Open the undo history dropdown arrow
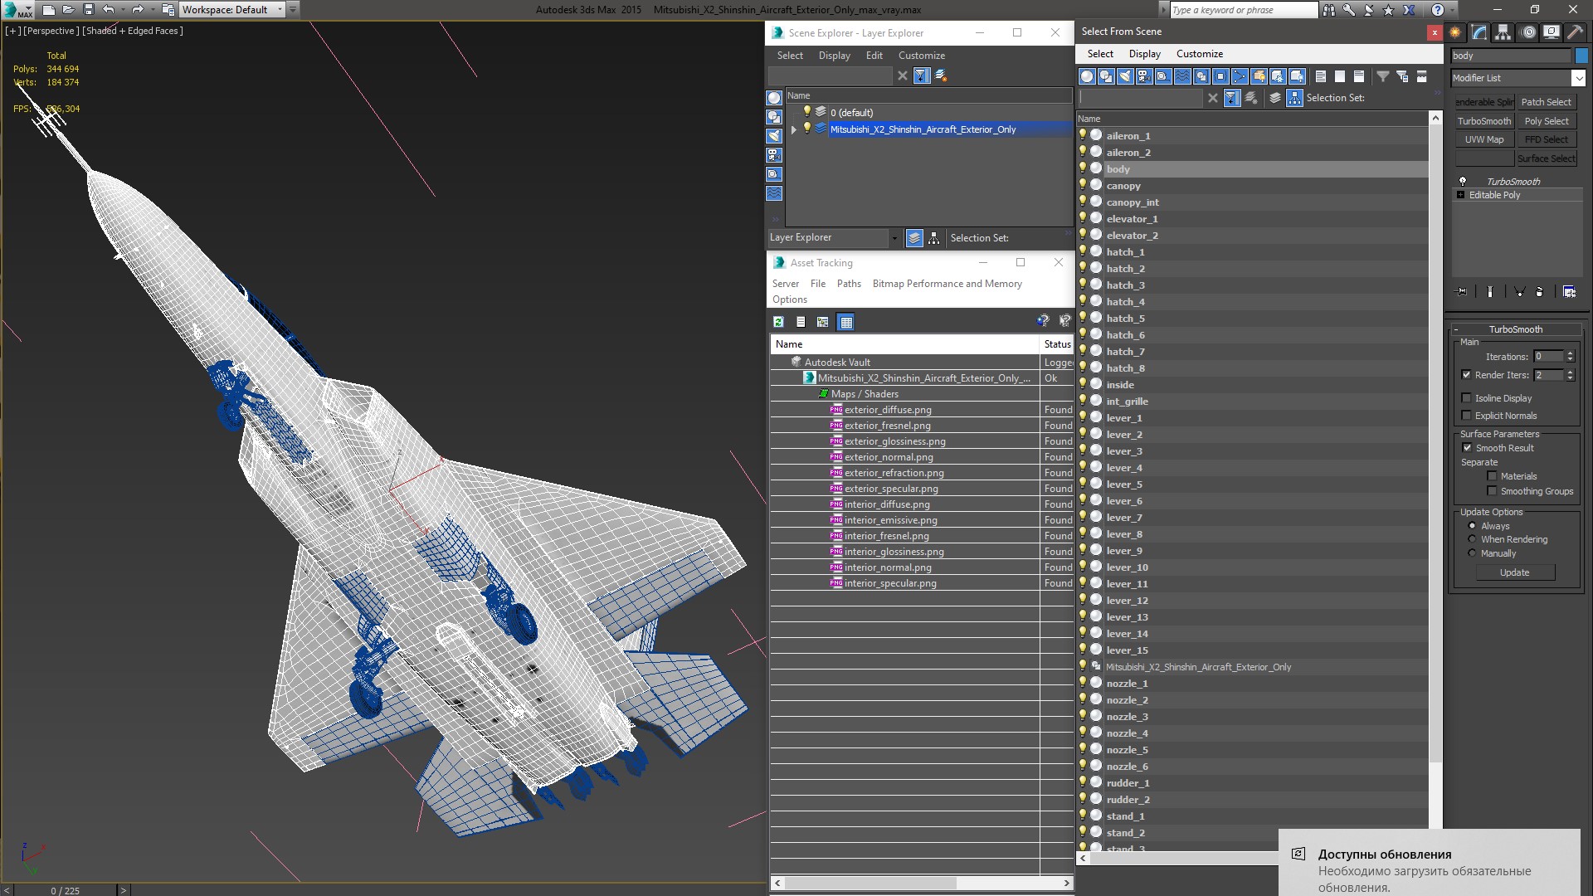Image resolution: width=1593 pixels, height=896 pixels. pos(122,10)
